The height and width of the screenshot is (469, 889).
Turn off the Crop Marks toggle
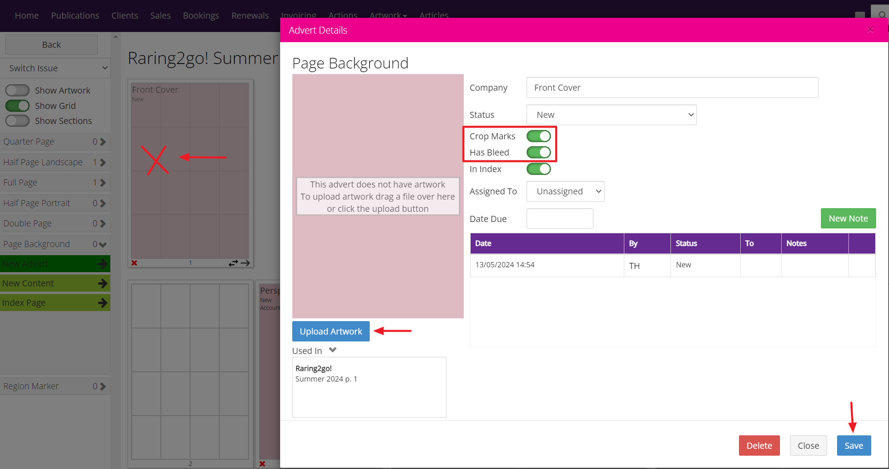(538, 136)
